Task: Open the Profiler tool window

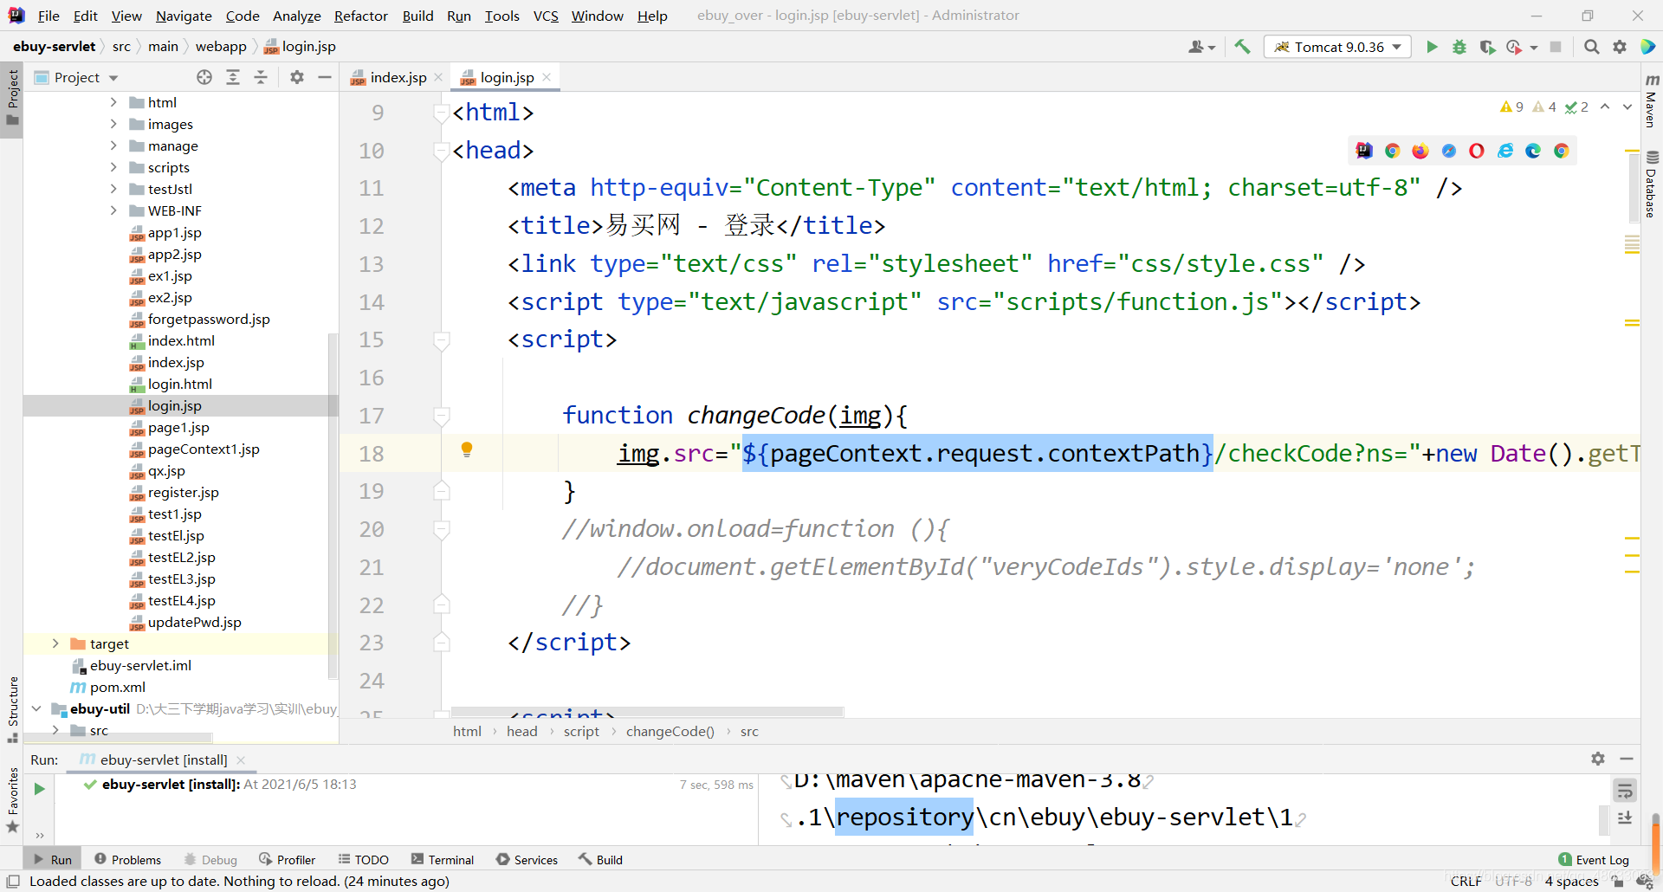Action: coord(287,859)
